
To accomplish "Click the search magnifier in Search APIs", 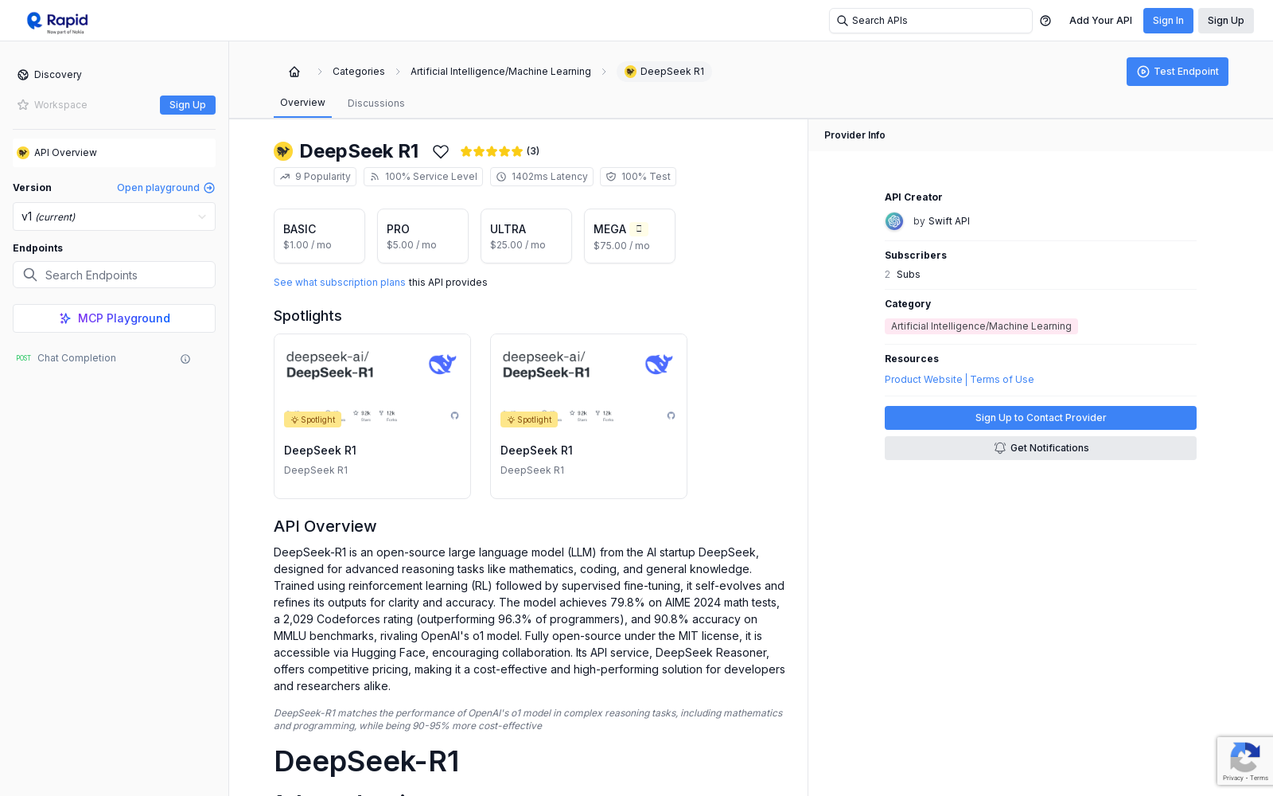I will tap(843, 21).
